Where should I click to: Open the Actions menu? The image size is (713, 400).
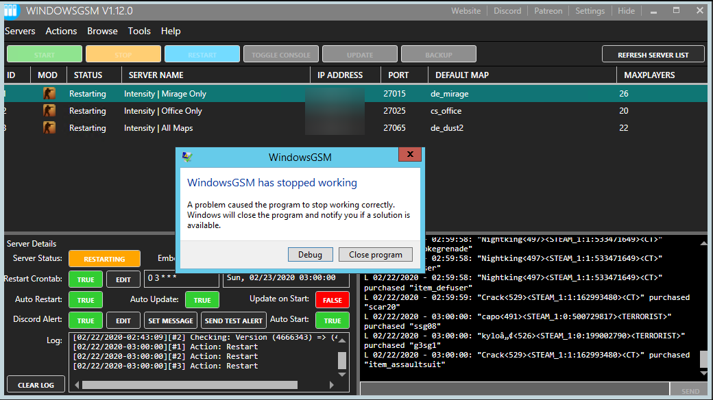(61, 31)
